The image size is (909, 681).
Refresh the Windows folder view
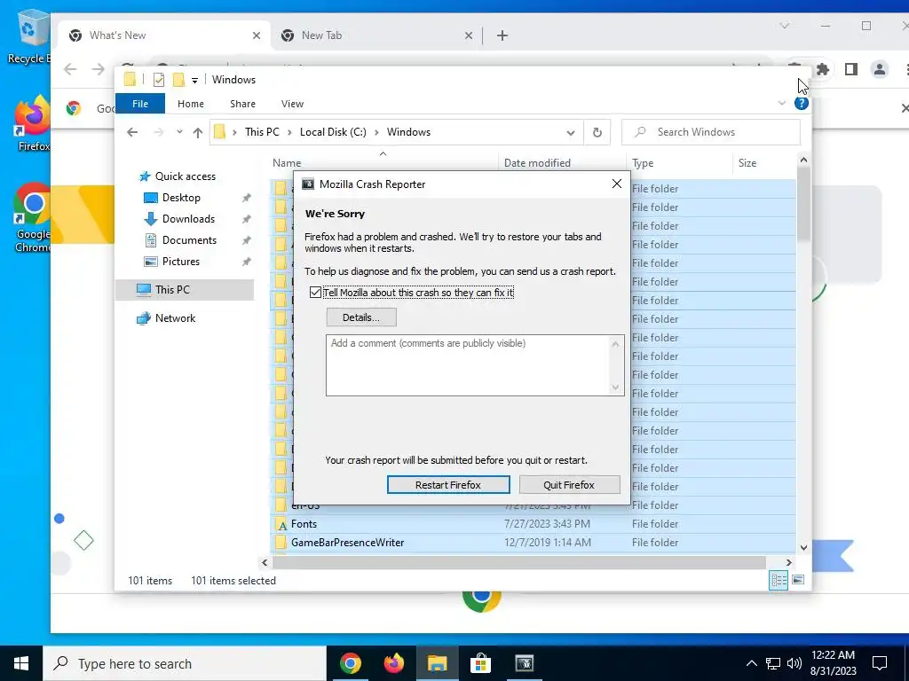pyautogui.click(x=597, y=133)
